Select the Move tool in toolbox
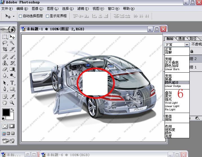Image resolution: width=202 pixels, height=157 pixels. (x=12, y=37)
